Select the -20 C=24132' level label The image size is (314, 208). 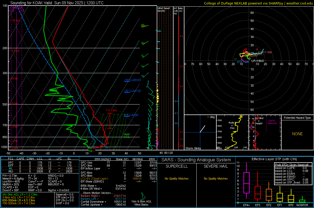[x=133, y=91]
